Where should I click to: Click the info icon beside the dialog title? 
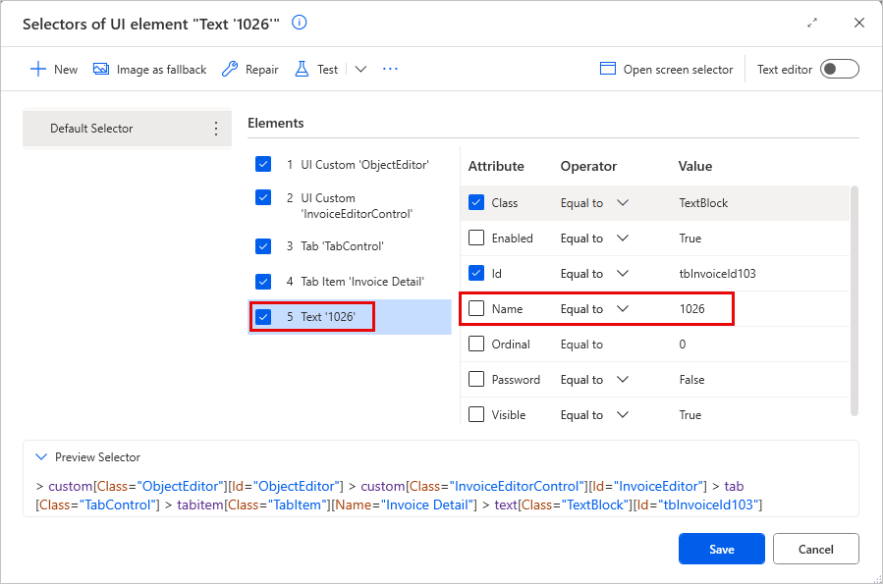pyautogui.click(x=298, y=24)
